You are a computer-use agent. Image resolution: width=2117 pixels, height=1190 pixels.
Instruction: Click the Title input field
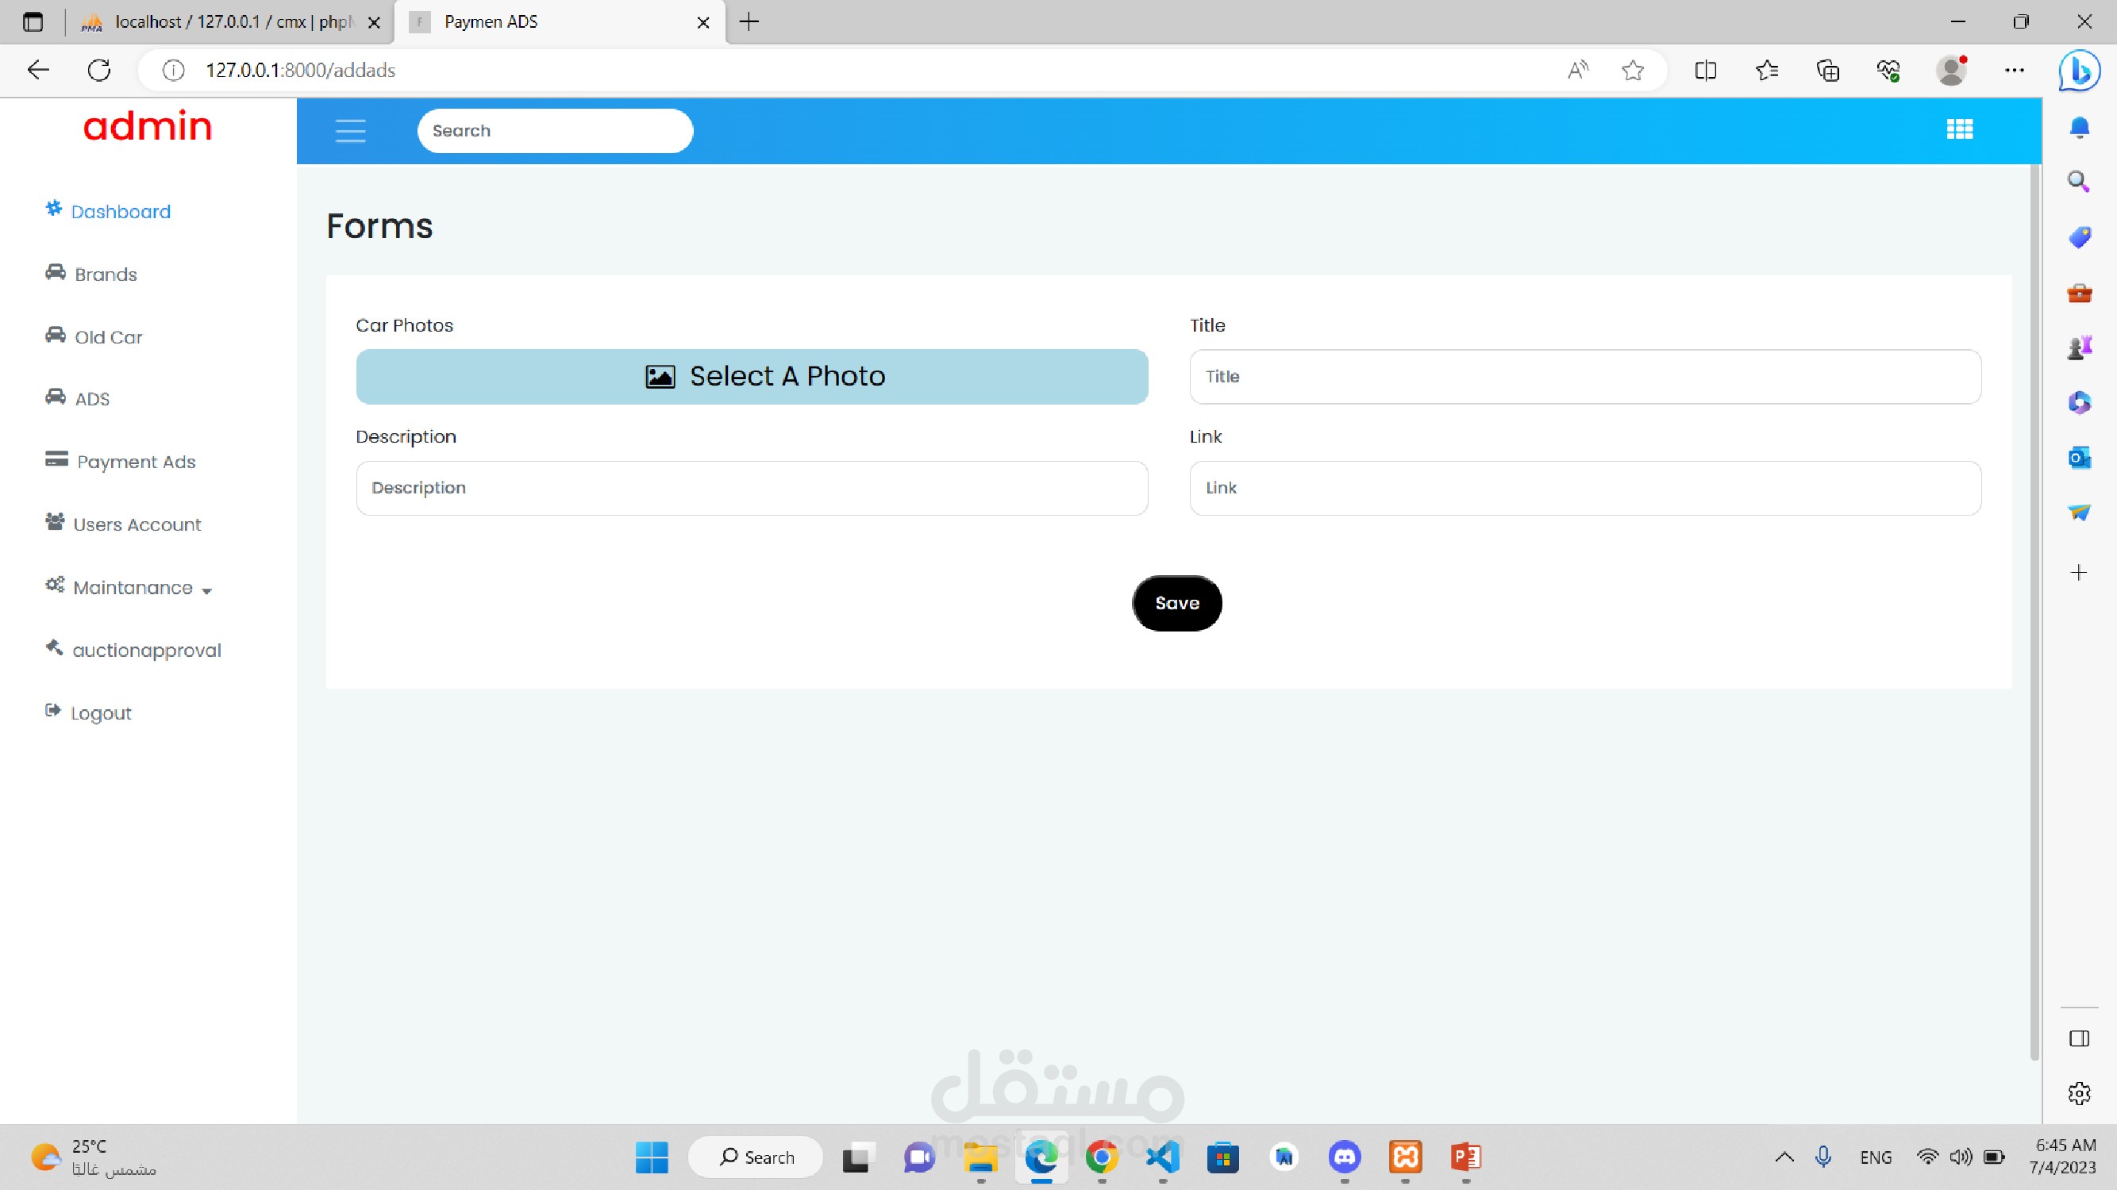[1584, 377]
